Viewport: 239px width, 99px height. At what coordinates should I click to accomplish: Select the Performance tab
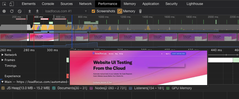108,4
